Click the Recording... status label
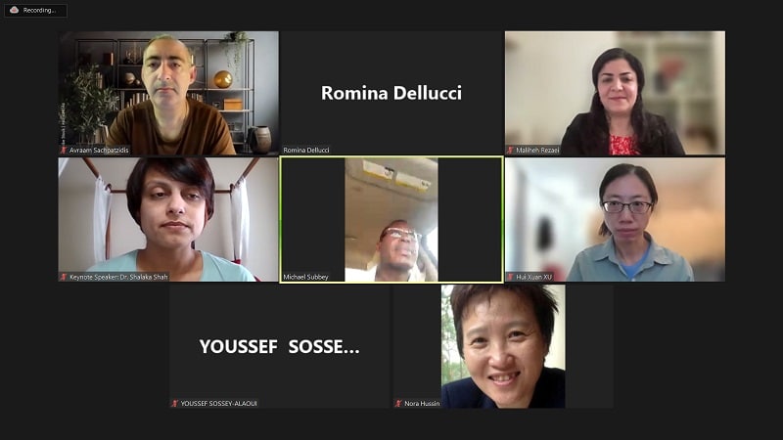Screen dimensions: 783x440 click(x=39, y=10)
